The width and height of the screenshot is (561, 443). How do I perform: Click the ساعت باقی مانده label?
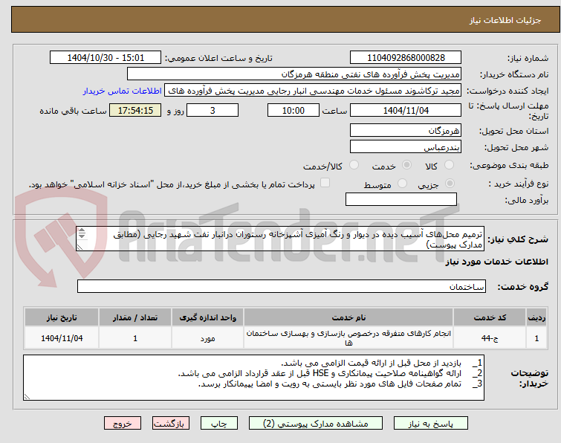[x=73, y=111]
